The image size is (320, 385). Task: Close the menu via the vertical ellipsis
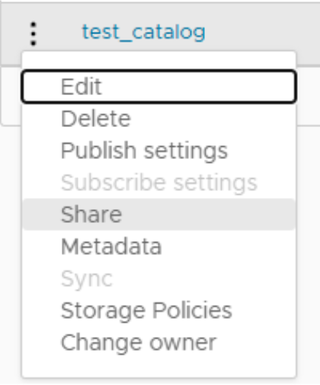(34, 34)
